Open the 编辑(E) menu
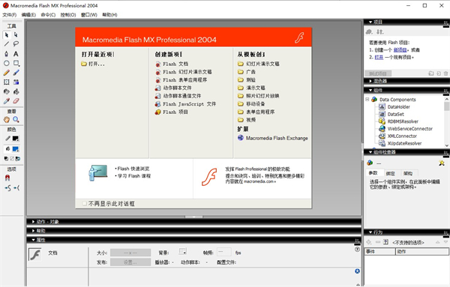The height and width of the screenshot is (287, 450). tap(28, 15)
